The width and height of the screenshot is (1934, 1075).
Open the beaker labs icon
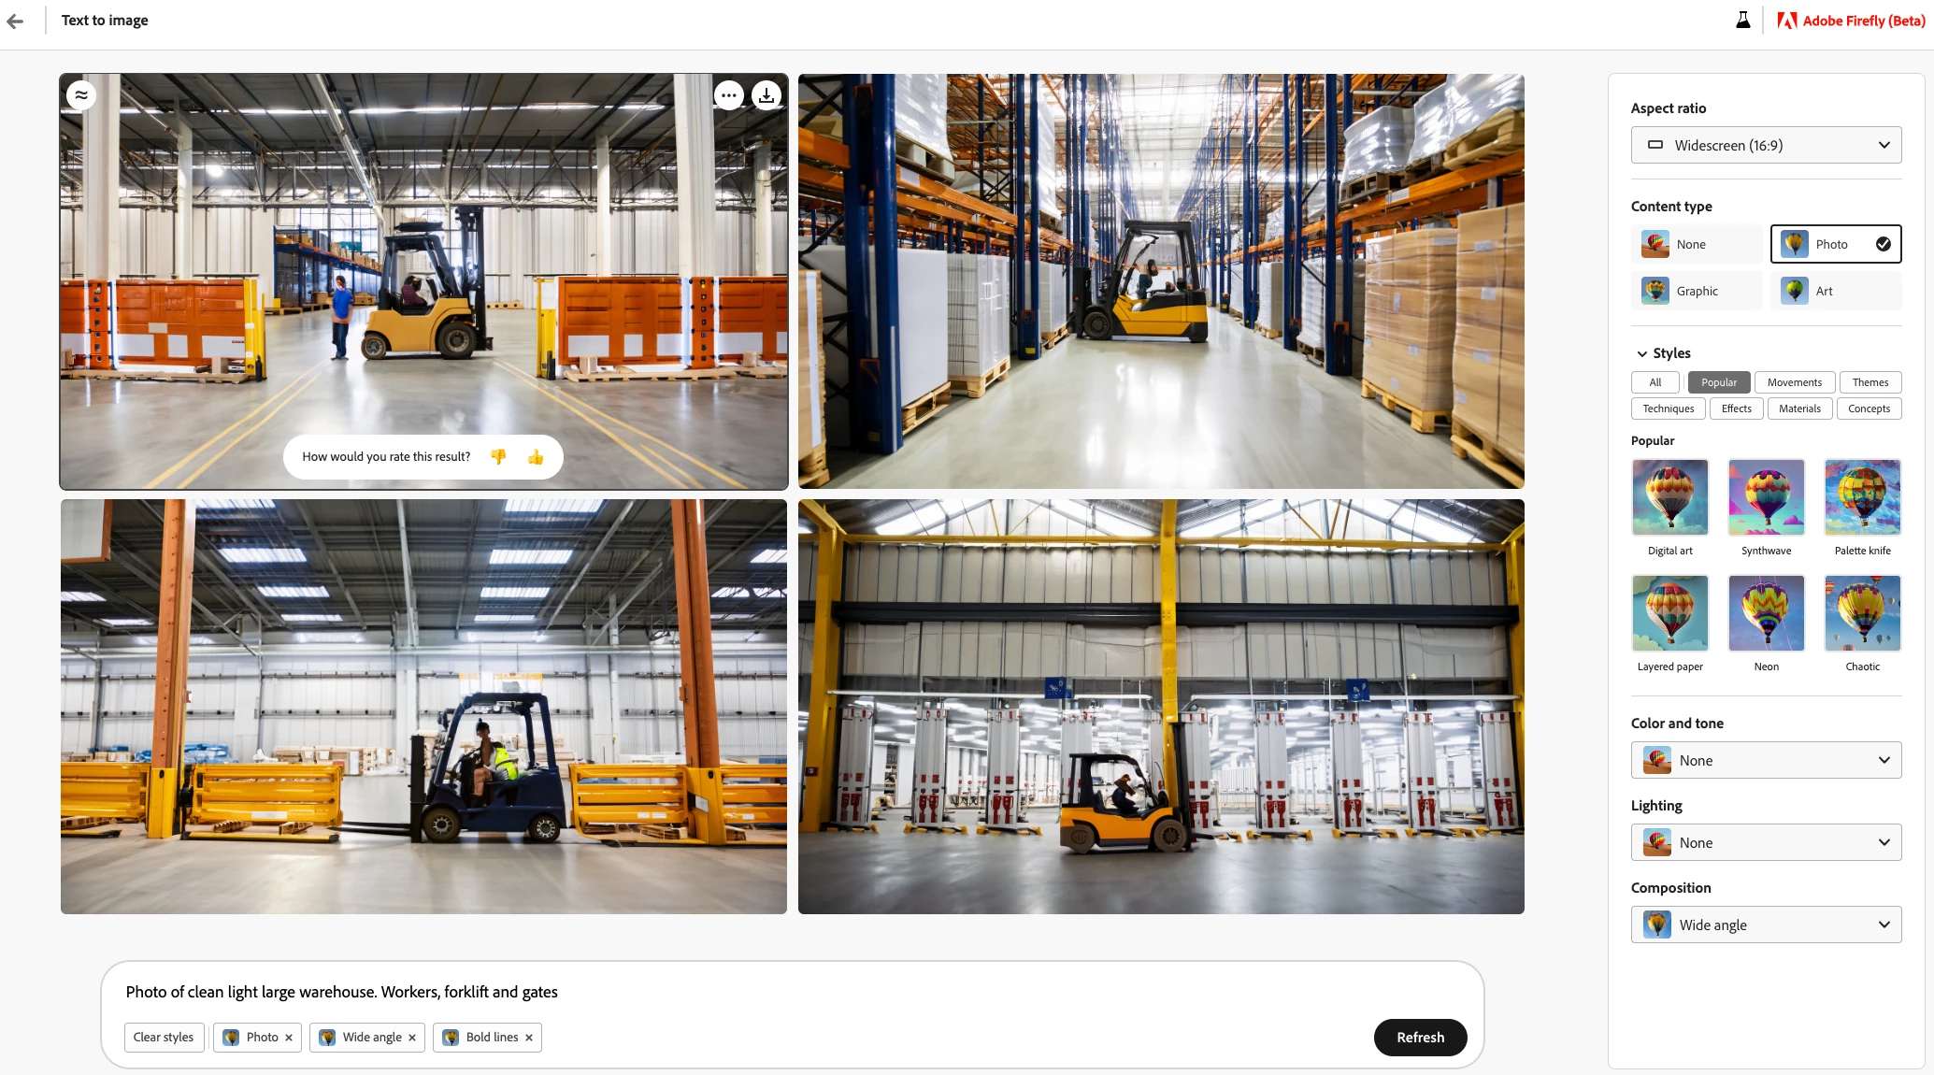click(1743, 21)
